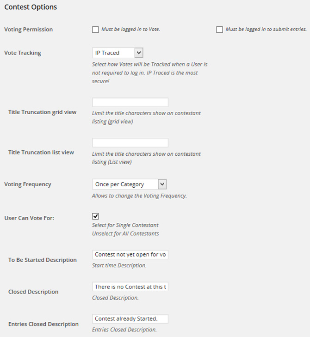
Task: Click the Voting Permission row label
Action: coord(28,30)
